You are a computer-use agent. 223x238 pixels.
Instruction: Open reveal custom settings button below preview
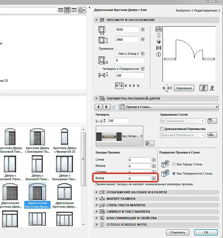tap(150, 143)
